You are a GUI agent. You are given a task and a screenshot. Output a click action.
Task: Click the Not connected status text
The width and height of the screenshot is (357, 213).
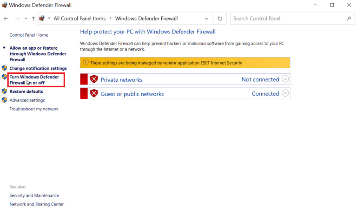point(260,79)
